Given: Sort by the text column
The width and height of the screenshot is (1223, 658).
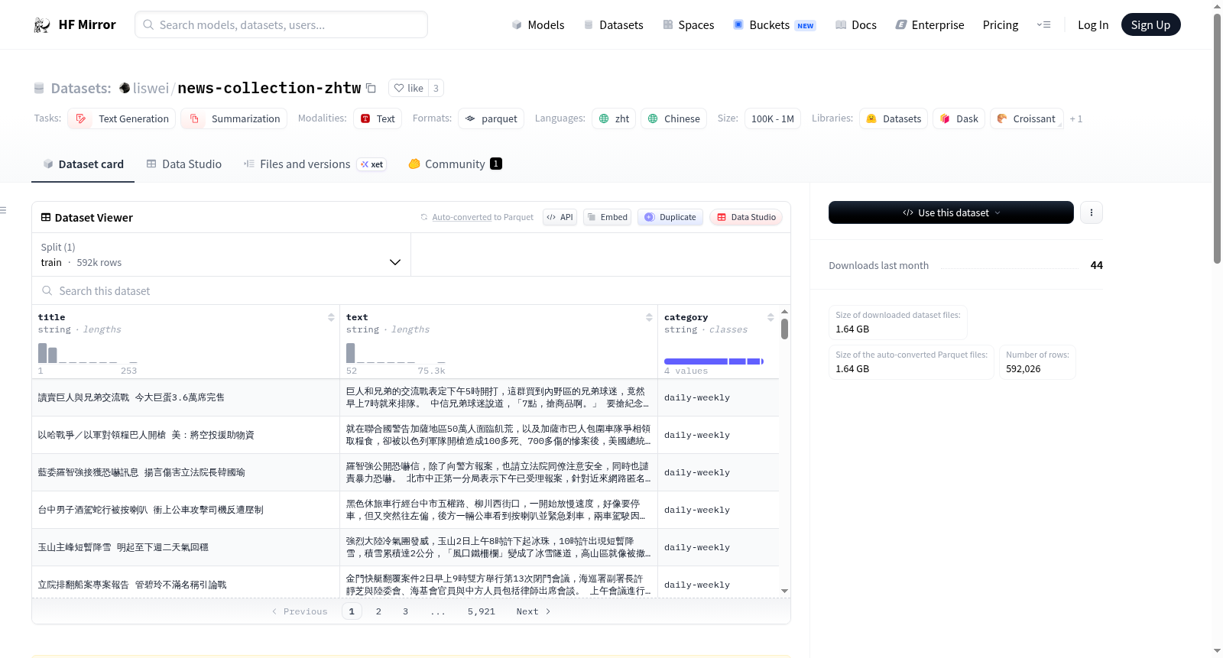Looking at the screenshot, I should click(x=649, y=317).
